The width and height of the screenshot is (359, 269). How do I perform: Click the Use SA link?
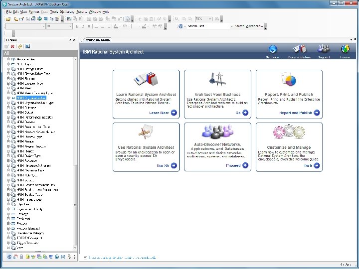[163, 165]
